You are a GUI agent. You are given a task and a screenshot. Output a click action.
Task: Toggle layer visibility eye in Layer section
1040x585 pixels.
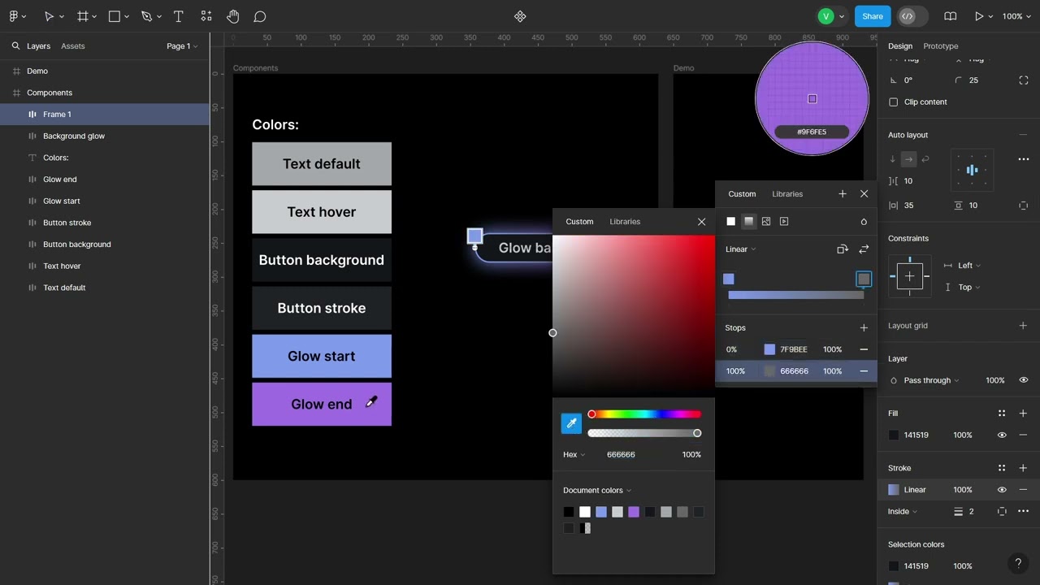click(1023, 380)
